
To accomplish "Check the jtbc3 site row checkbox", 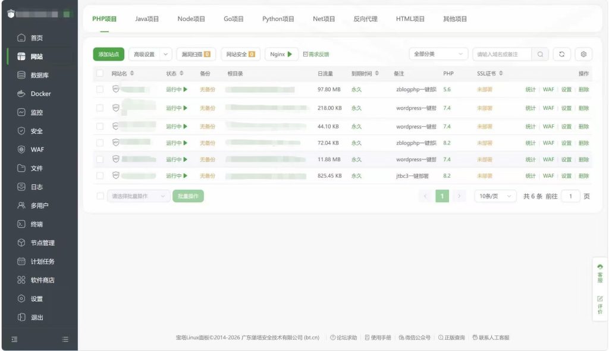I will click(100, 176).
